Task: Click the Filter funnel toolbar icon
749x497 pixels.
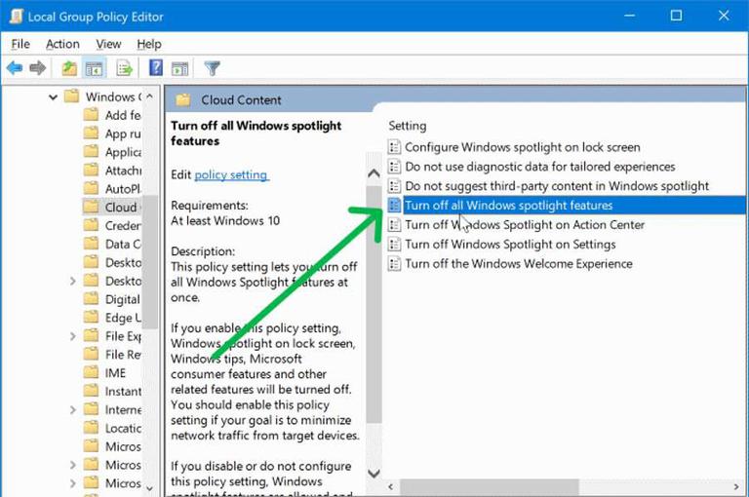Action: 212,68
